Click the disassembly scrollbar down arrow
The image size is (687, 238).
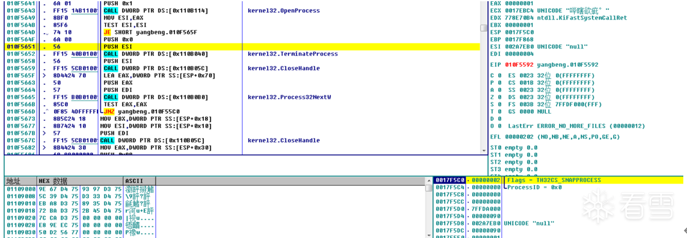(484, 150)
